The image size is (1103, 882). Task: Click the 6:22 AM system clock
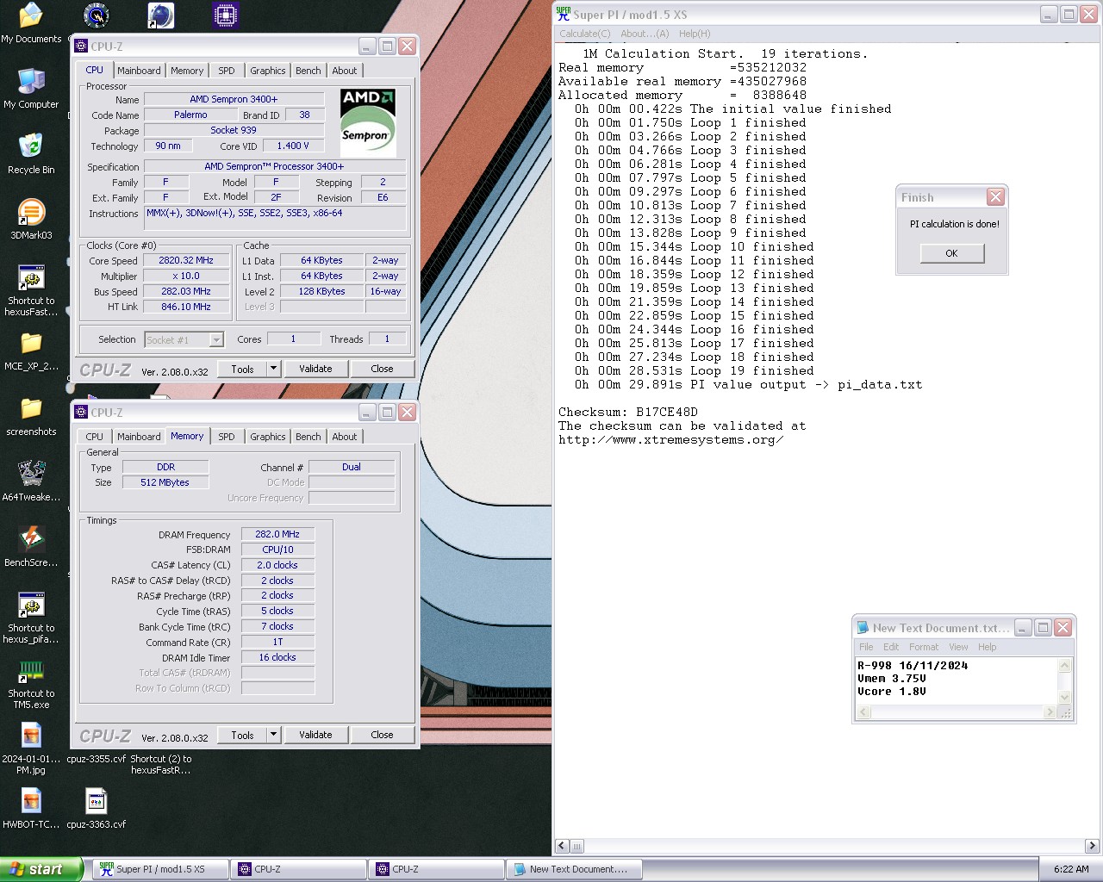tap(1071, 869)
